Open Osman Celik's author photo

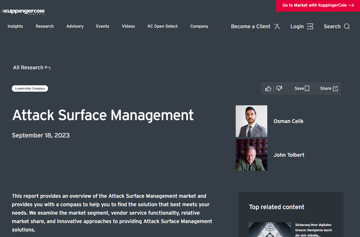click(251, 121)
